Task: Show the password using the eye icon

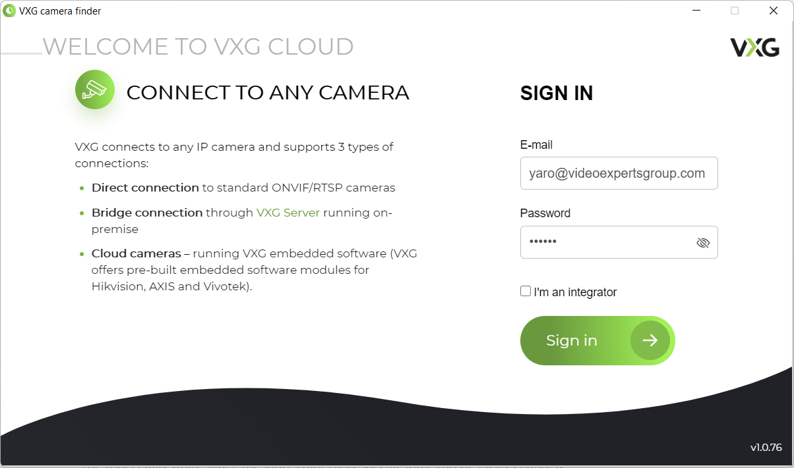Action: coord(703,243)
